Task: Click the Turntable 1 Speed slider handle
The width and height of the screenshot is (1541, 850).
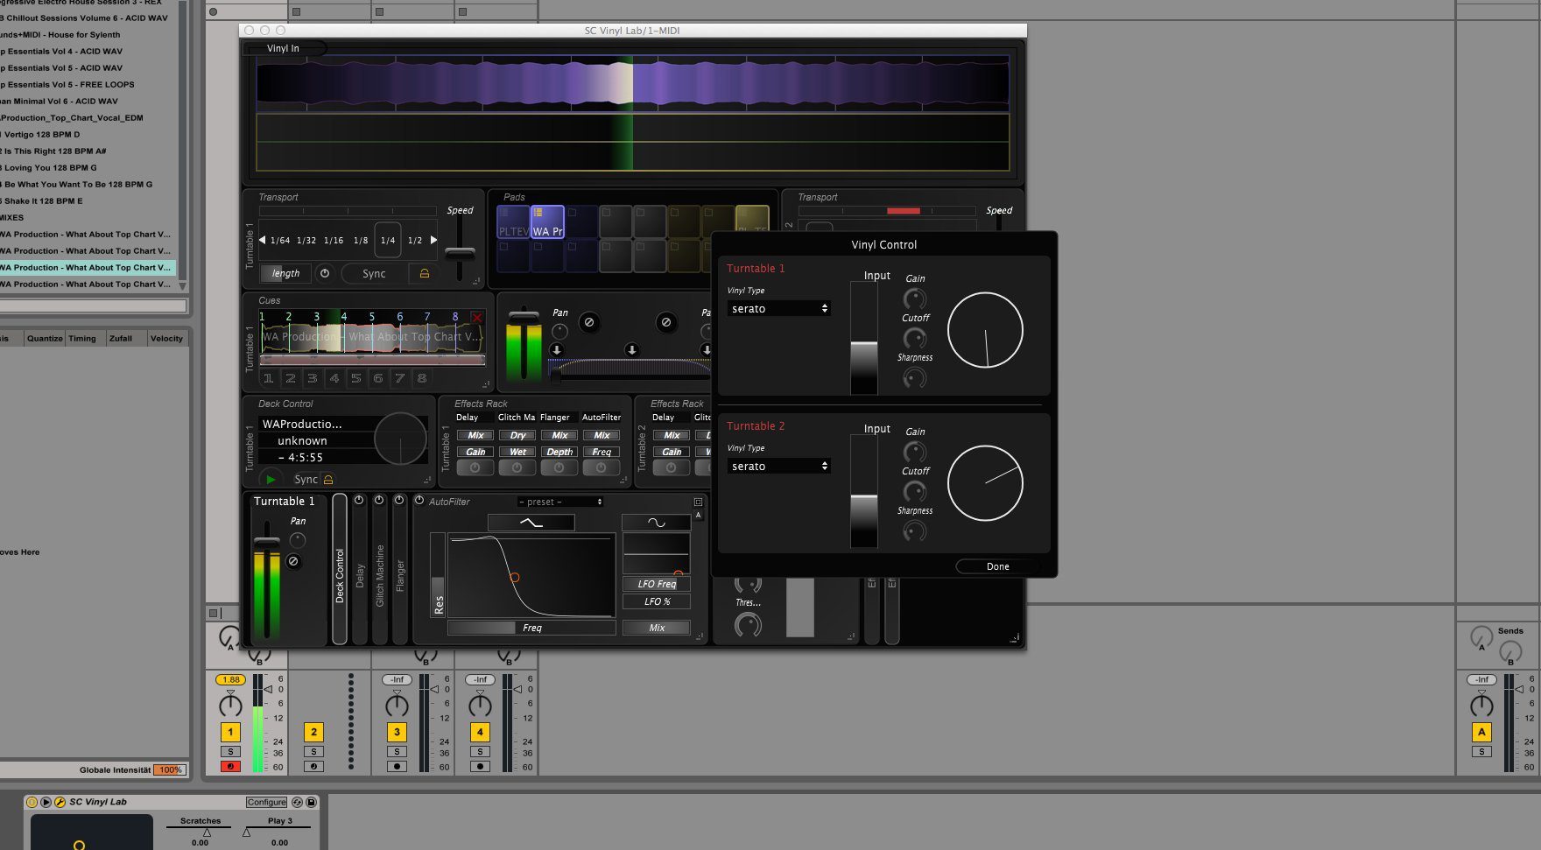Action: tap(460, 253)
